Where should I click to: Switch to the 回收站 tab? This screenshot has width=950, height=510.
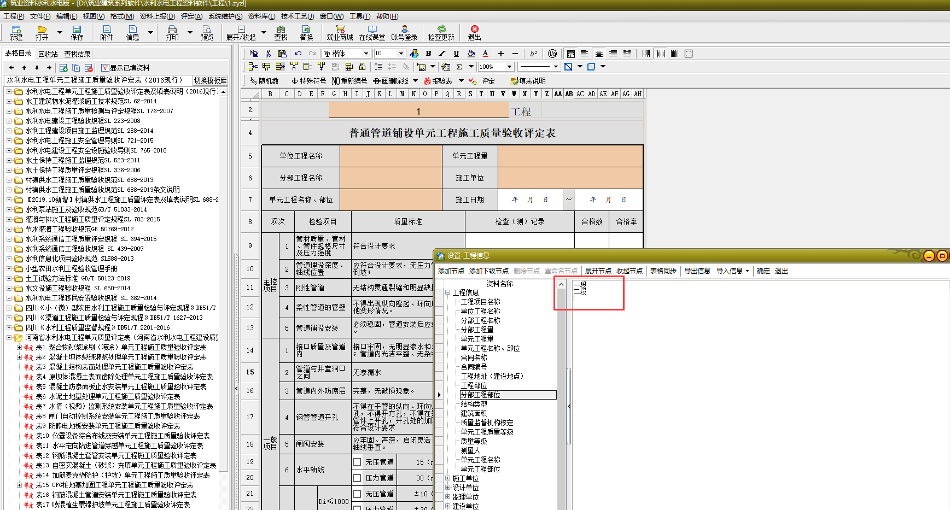(x=48, y=54)
